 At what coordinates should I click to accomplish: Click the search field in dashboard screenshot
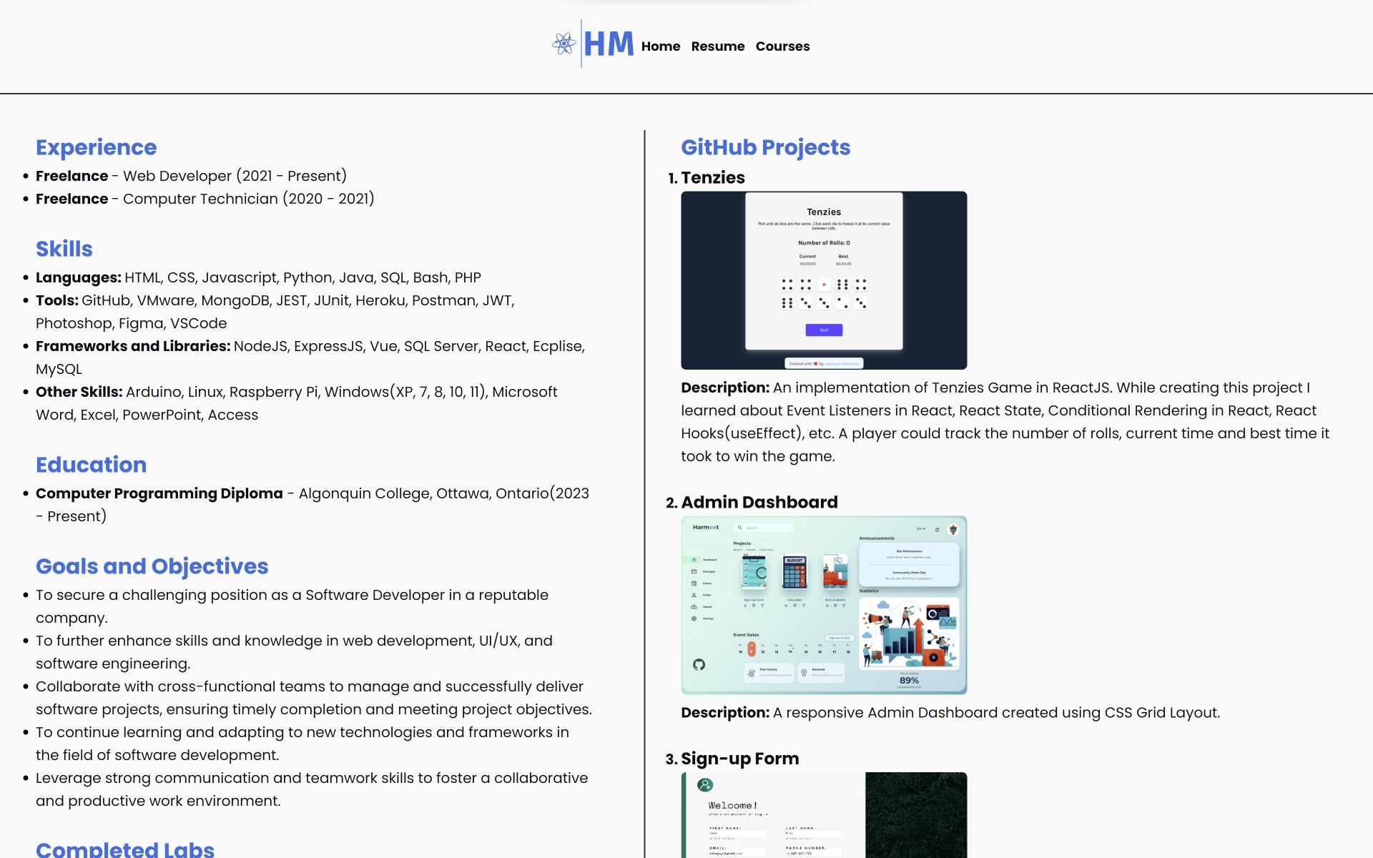coord(765,528)
